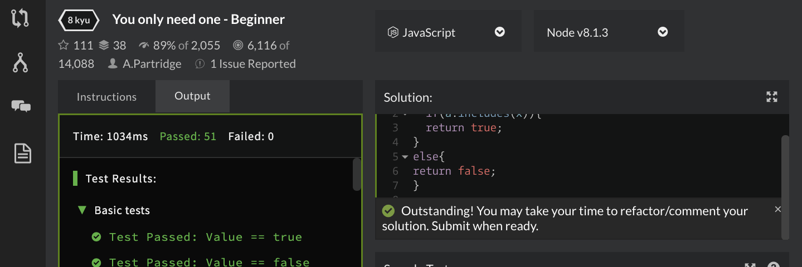This screenshot has width=802, height=267.
Task: Click green check beside Value == false
Action: 96,262
